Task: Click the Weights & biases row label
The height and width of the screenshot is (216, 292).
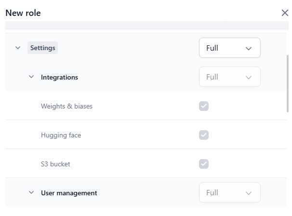Action: (x=66, y=106)
